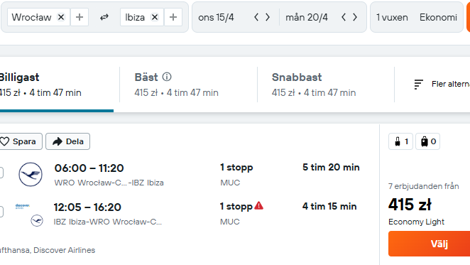This screenshot has height=265, width=470.
Task: Go to previous day for ons 15/4
Action: pos(256,17)
